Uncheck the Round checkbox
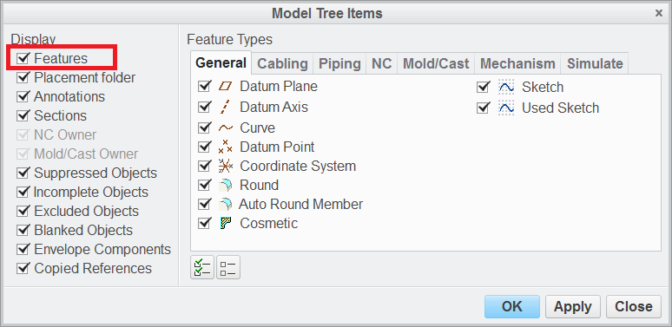Image resolution: width=672 pixels, height=327 pixels. coord(204,185)
